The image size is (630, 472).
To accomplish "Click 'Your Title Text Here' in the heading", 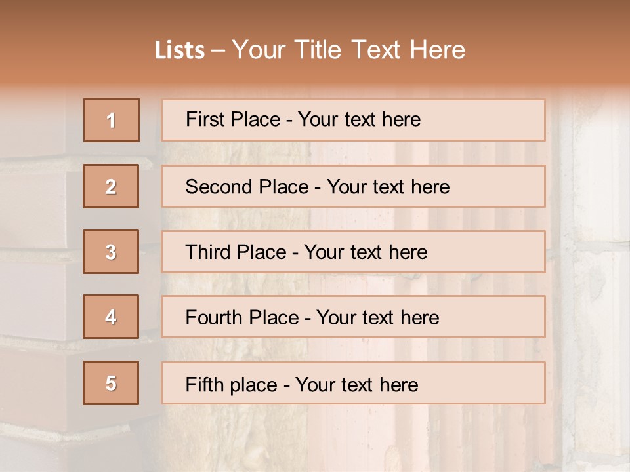I will pyautogui.click(x=348, y=50).
